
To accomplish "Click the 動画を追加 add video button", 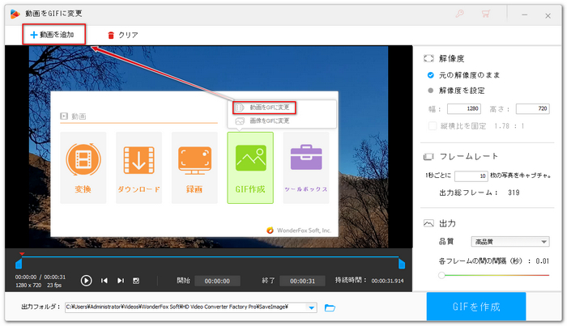I will pyautogui.click(x=53, y=35).
